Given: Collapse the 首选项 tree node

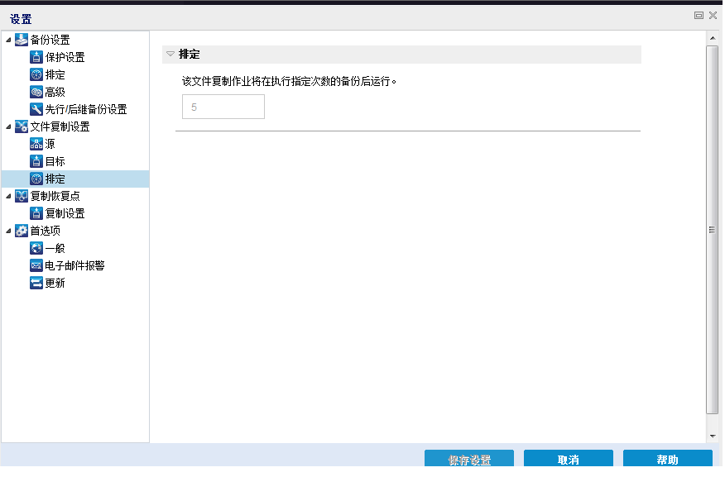Looking at the screenshot, I should pos(7,231).
